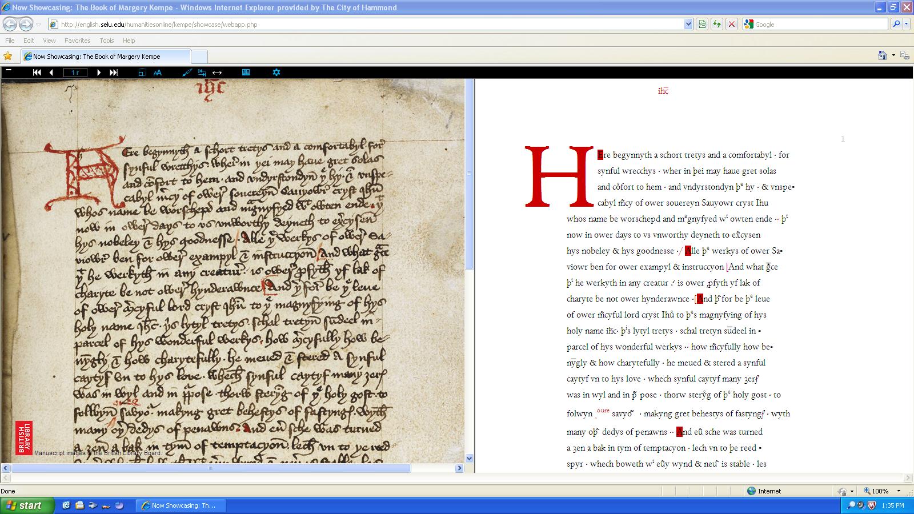Screen dimensions: 914x514
Task: Click the compatibility view icon
Action: pos(702,25)
